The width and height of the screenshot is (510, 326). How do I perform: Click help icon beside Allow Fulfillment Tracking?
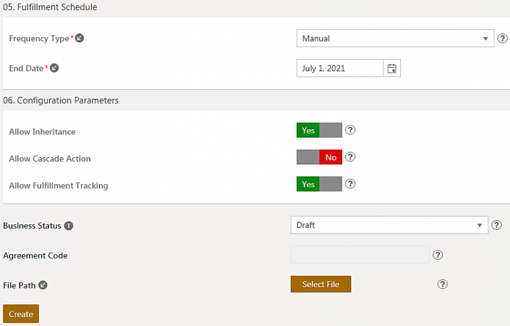point(350,184)
